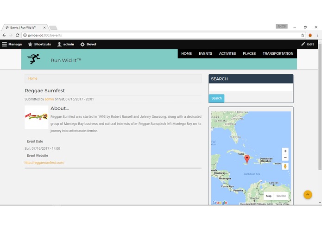This screenshot has width=322, height=229.
Task: Zoom out on the map
Action: coord(285,158)
